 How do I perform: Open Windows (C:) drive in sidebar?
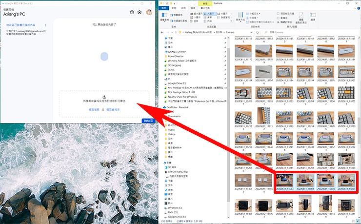click(175, 208)
